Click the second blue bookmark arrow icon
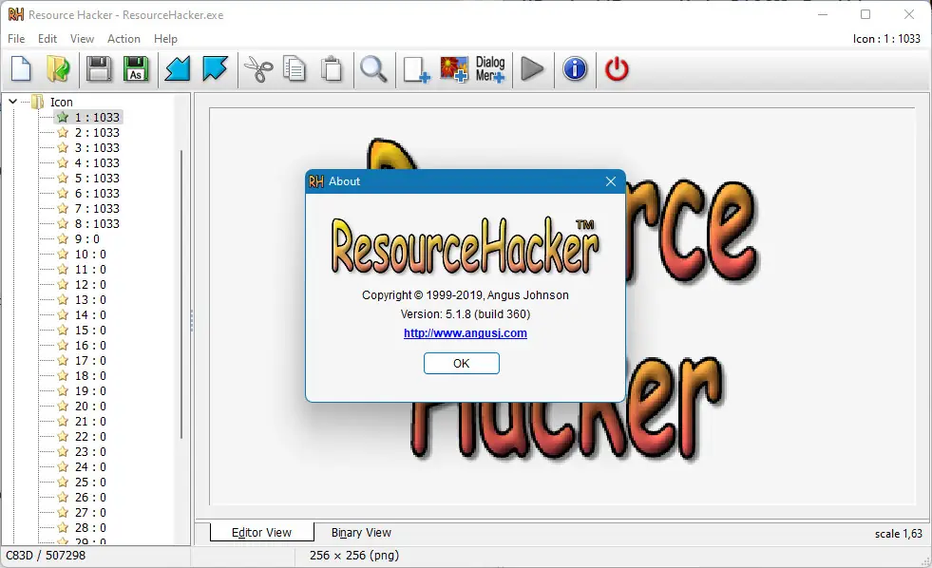 (215, 69)
